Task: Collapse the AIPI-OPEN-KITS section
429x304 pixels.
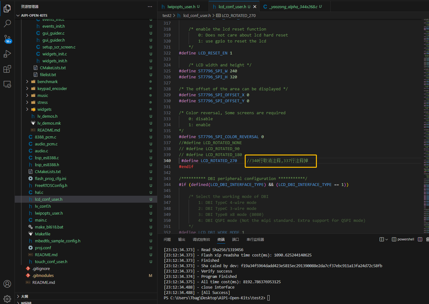Action: tap(18, 15)
